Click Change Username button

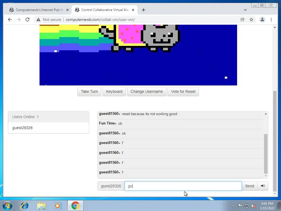[x=147, y=91]
